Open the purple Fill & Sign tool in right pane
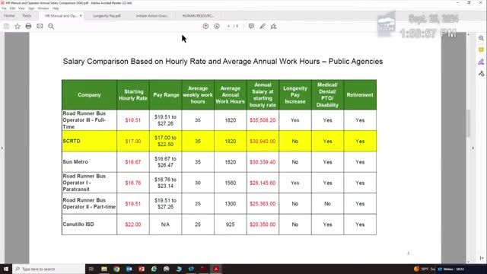The image size is (487, 274). point(481,62)
